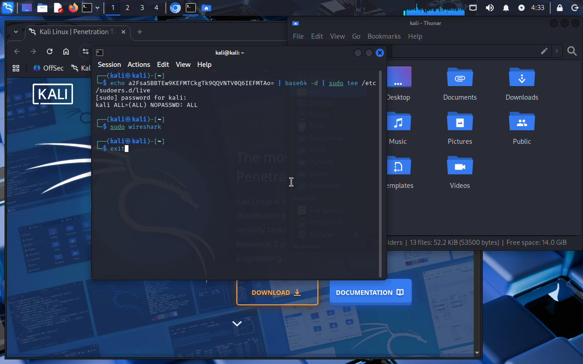This screenshot has width=583, height=364.
Task: Click the scroll-down chevron below Download
Action: point(237,324)
